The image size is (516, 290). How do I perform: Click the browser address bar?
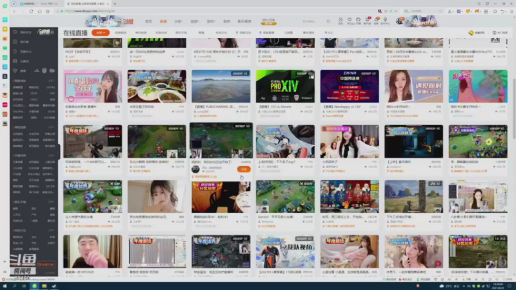(x=217, y=11)
